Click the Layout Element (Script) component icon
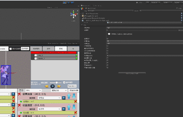The width and height of the screenshot is (183, 117). (x=83, y=18)
